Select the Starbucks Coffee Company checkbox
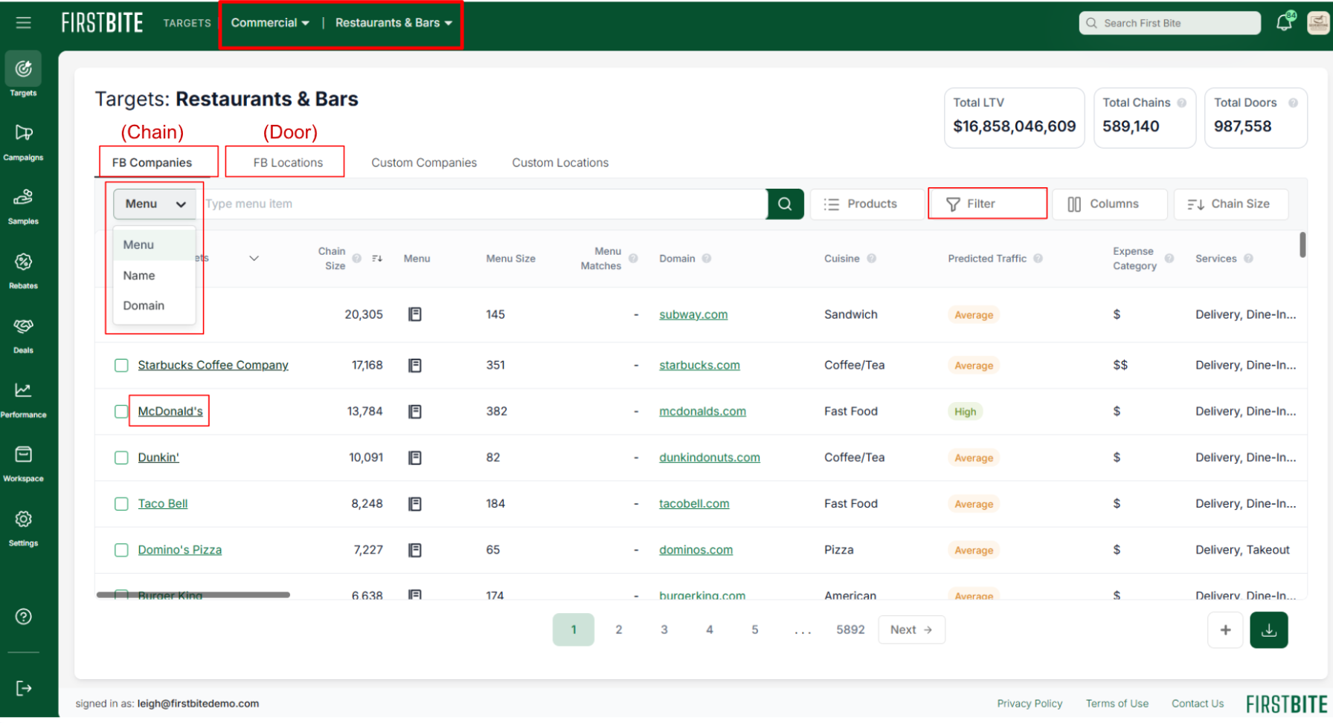The width and height of the screenshot is (1333, 723). [121, 366]
